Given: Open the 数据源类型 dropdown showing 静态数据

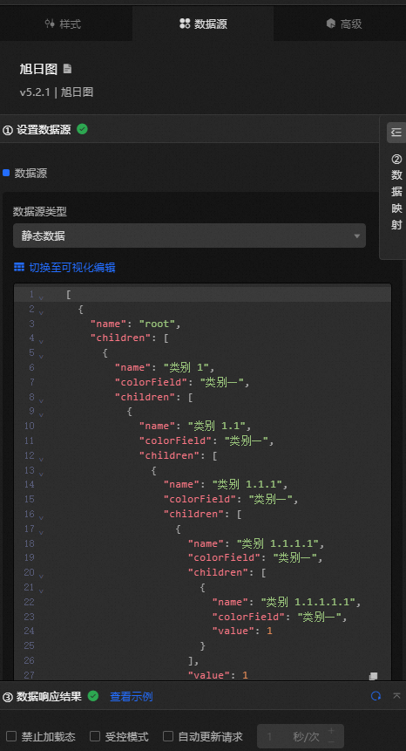Looking at the screenshot, I should tap(189, 236).
